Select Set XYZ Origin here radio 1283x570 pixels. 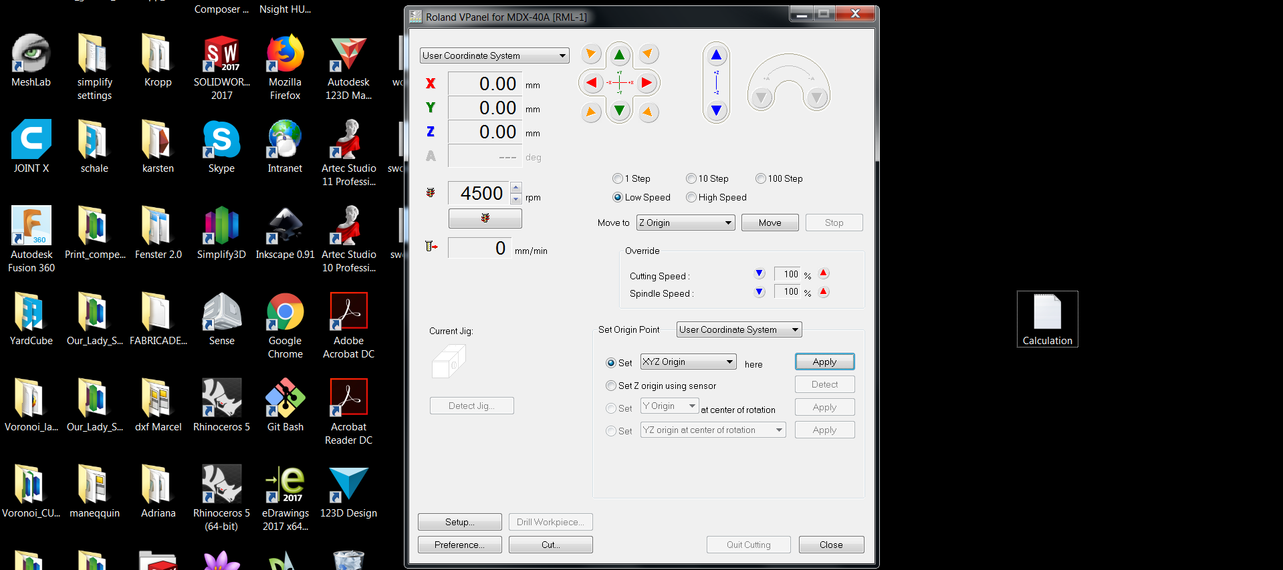point(610,363)
